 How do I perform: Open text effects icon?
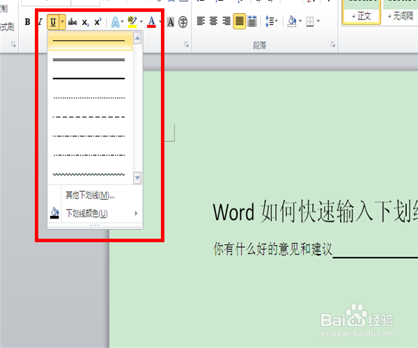pyautogui.click(x=115, y=22)
